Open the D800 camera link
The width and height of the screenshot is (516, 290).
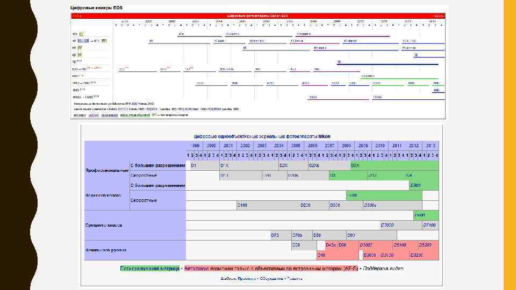(415, 185)
